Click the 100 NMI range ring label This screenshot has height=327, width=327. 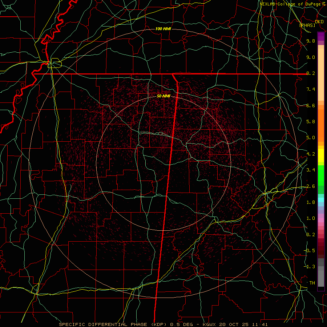[163, 29]
